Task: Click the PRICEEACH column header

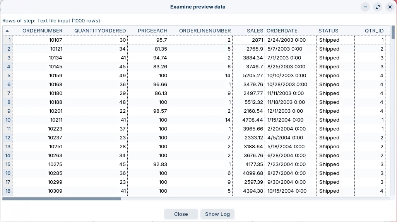Action: point(152,31)
